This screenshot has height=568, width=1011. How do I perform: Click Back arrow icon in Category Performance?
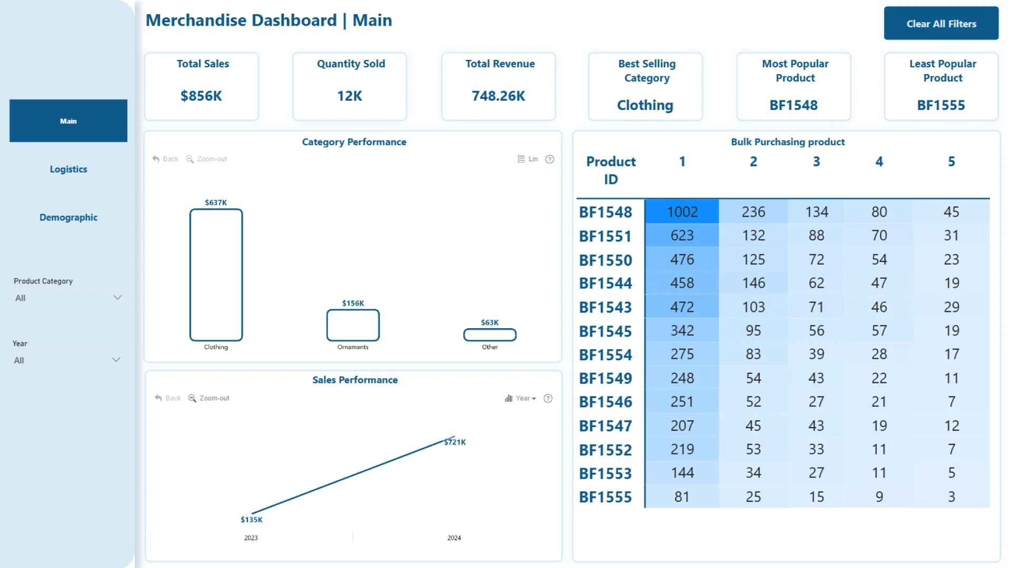[156, 159]
